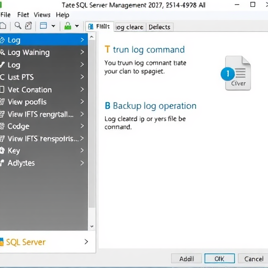Click the Civer document icon with badge
The height and width of the screenshot is (268, 268).
pos(236,73)
